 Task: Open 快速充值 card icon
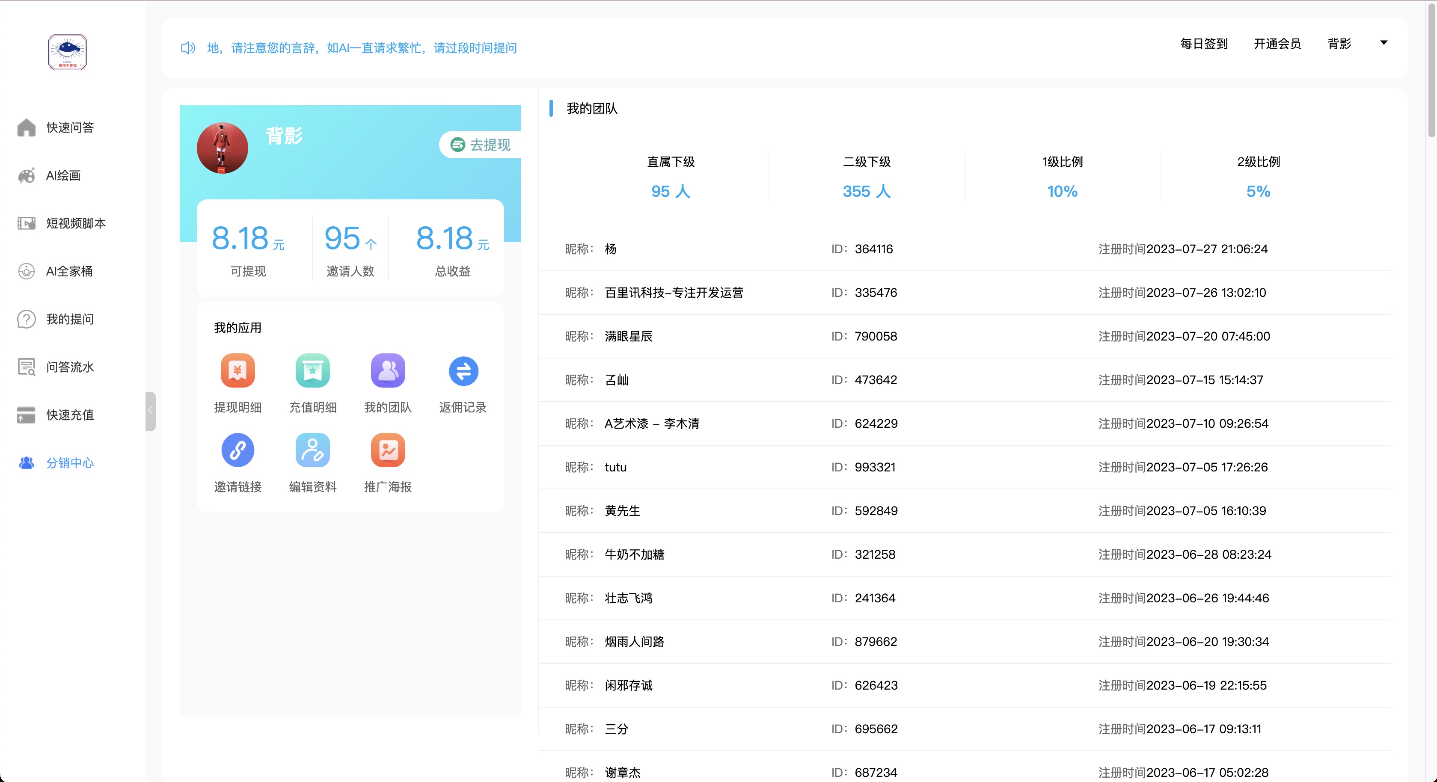pos(26,415)
